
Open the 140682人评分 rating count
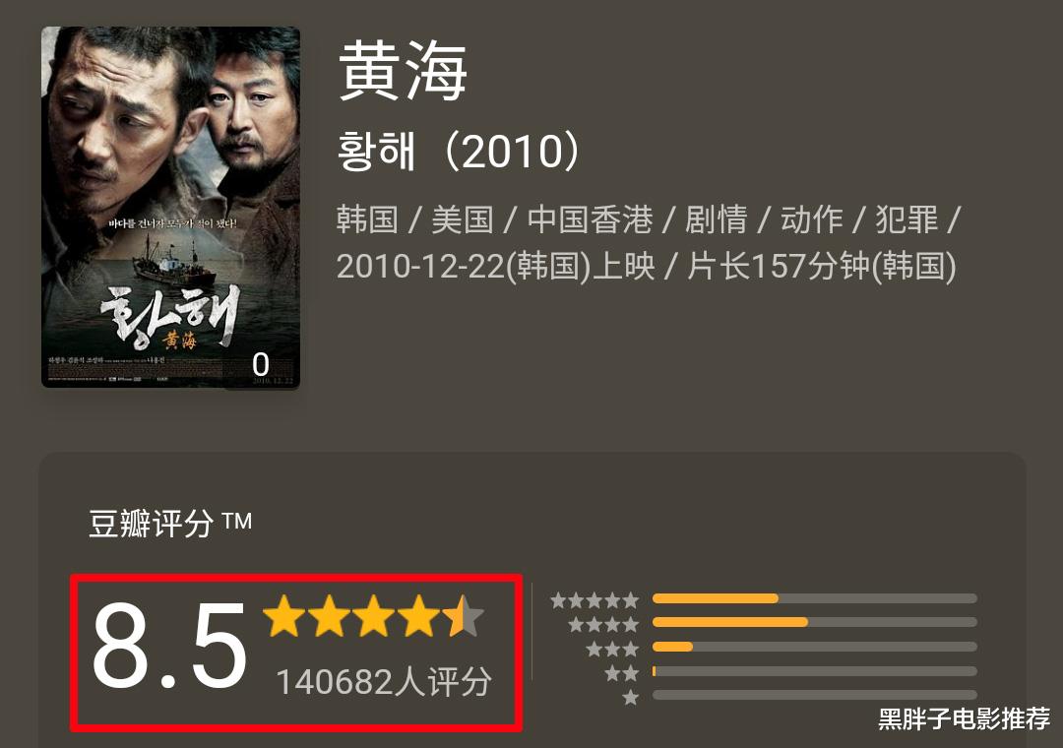384,681
